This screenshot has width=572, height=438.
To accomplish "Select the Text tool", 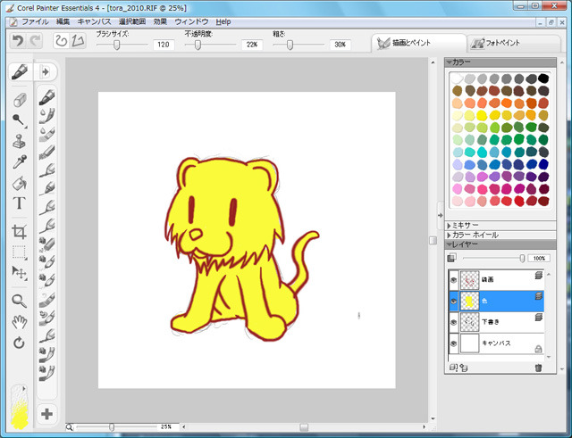I will pyautogui.click(x=19, y=203).
